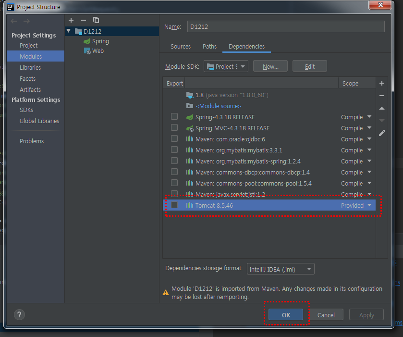Viewport: 403px width, 337px height.
Task: Select the Spring facet under D1212
Action: click(x=100, y=41)
